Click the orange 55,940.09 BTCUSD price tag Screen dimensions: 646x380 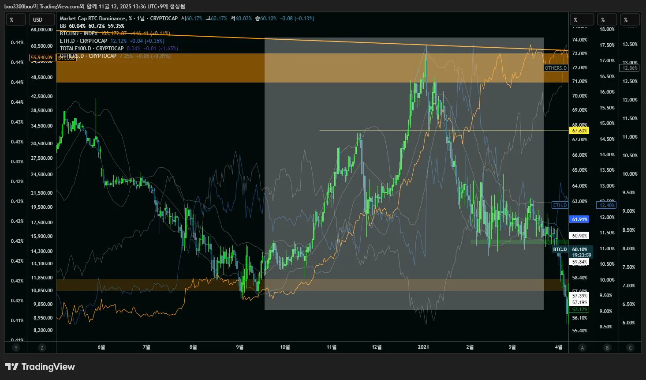coord(42,57)
